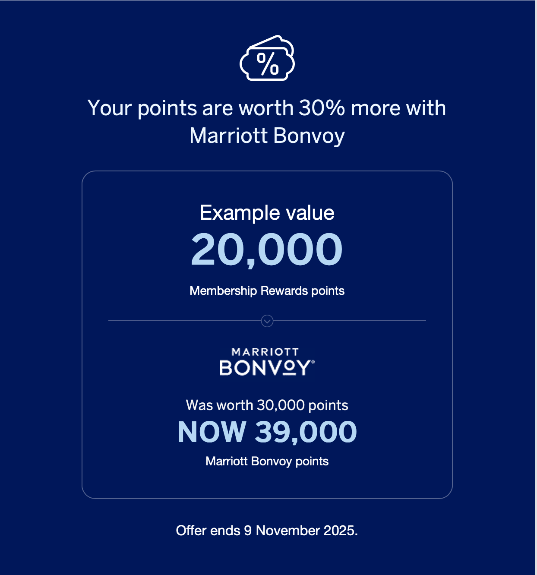Click the scrollbar strip on the right edge
Viewport: 537px width, 575px height.
pyautogui.click(x=536, y=287)
